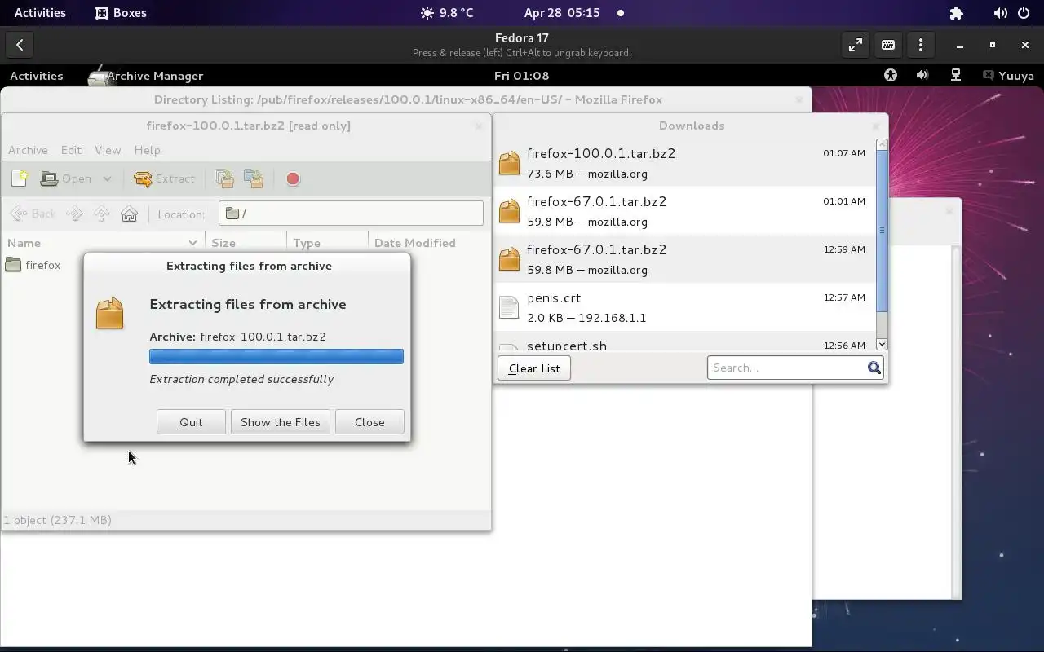Click the firefox-100.0.1 archive file icon in Downloads

point(509,163)
